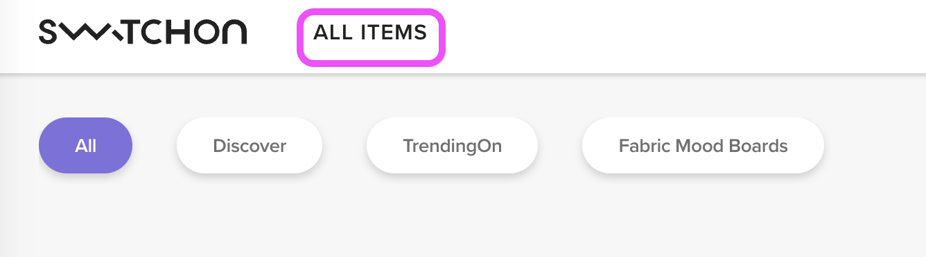Reset filters with the All pill
Image resolution: width=926 pixels, height=257 pixels.
(x=85, y=146)
